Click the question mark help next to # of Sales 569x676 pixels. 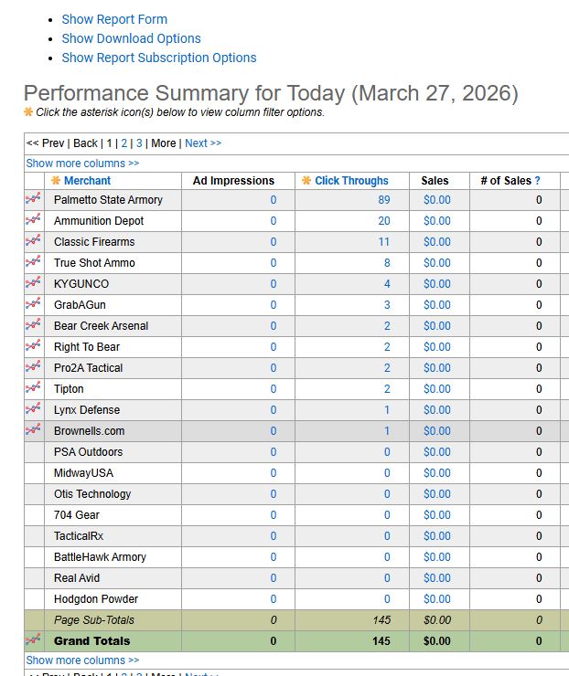click(538, 181)
